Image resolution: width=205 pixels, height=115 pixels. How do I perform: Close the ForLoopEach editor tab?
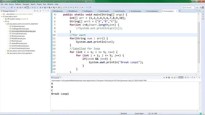177,11
